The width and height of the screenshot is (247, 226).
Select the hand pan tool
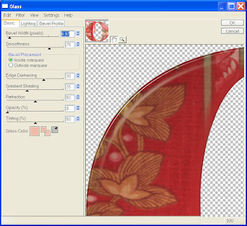pos(114,39)
